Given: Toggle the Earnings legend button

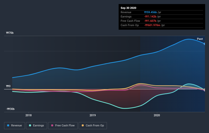Looking at the screenshot, I should tap(36, 126).
